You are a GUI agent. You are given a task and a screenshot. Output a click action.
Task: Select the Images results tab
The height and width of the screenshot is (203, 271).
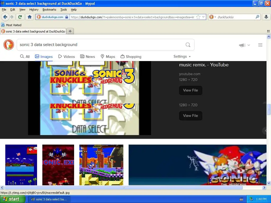tap(44, 57)
